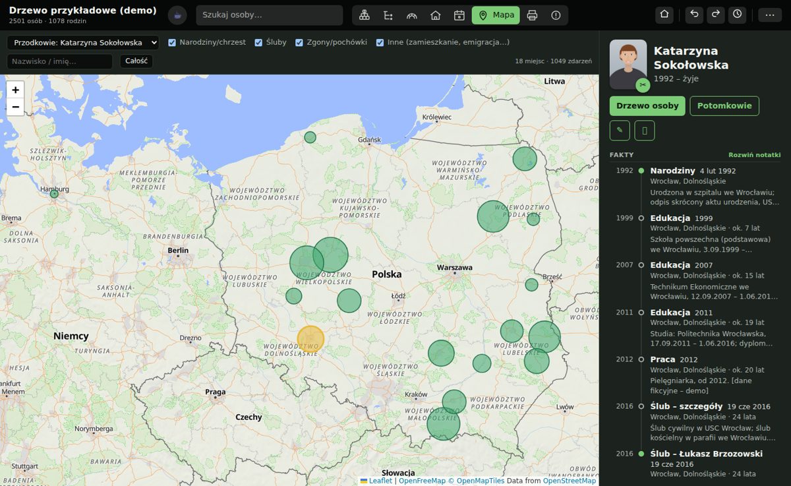This screenshot has width=791, height=486.
Task: Click the printer icon
Action: [x=532, y=15]
